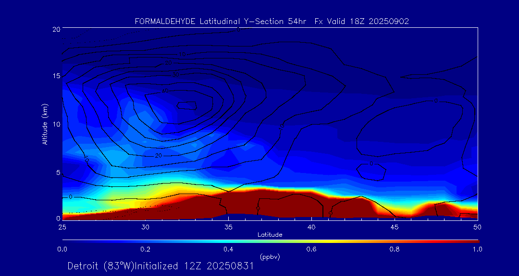Click colorbar scale label 0.2

pyautogui.click(x=145, y=249)
